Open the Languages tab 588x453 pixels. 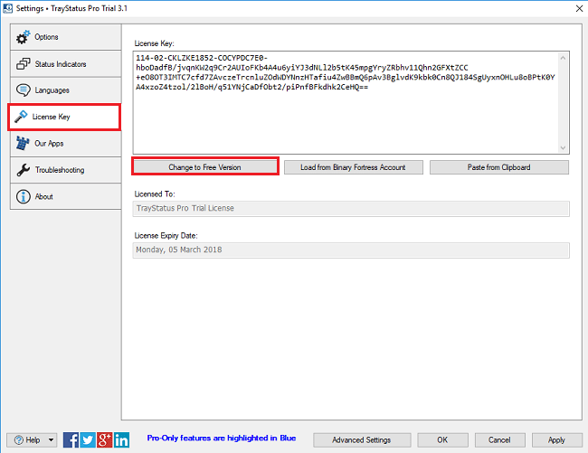click(66, 90)
